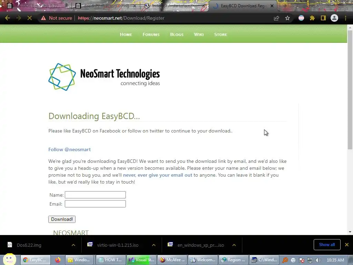
Task: Focus the Email input field
Action: tap(95, 204)
